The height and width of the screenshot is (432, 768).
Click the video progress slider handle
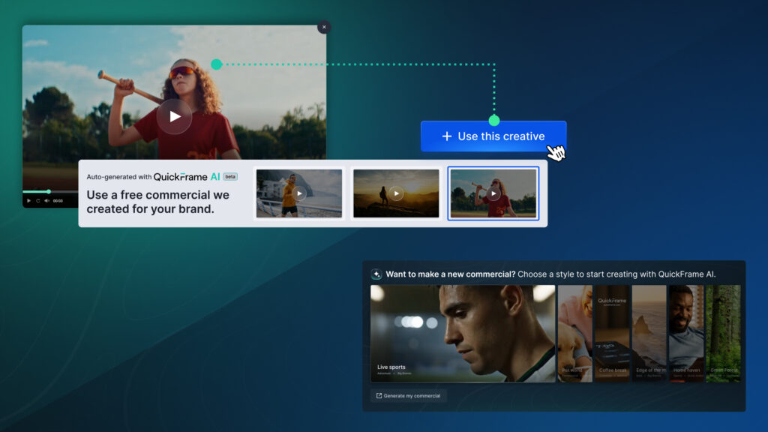click(x=50, y=193)
